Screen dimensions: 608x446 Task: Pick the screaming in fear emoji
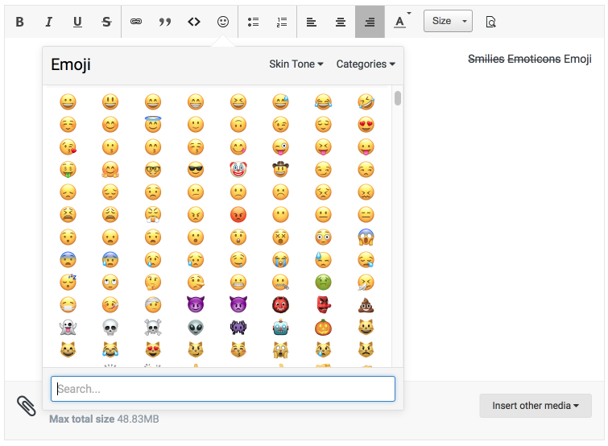click(x=366, y=237)
